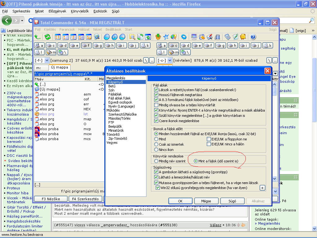
Task: Toggle 'Látszik a rejtett/system fájl' checkbox
Action: (x=156, y=90)
